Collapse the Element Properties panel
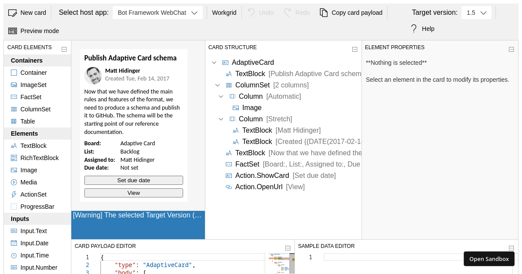The height and width of the screenshot is (274, 522). point(511,49)
